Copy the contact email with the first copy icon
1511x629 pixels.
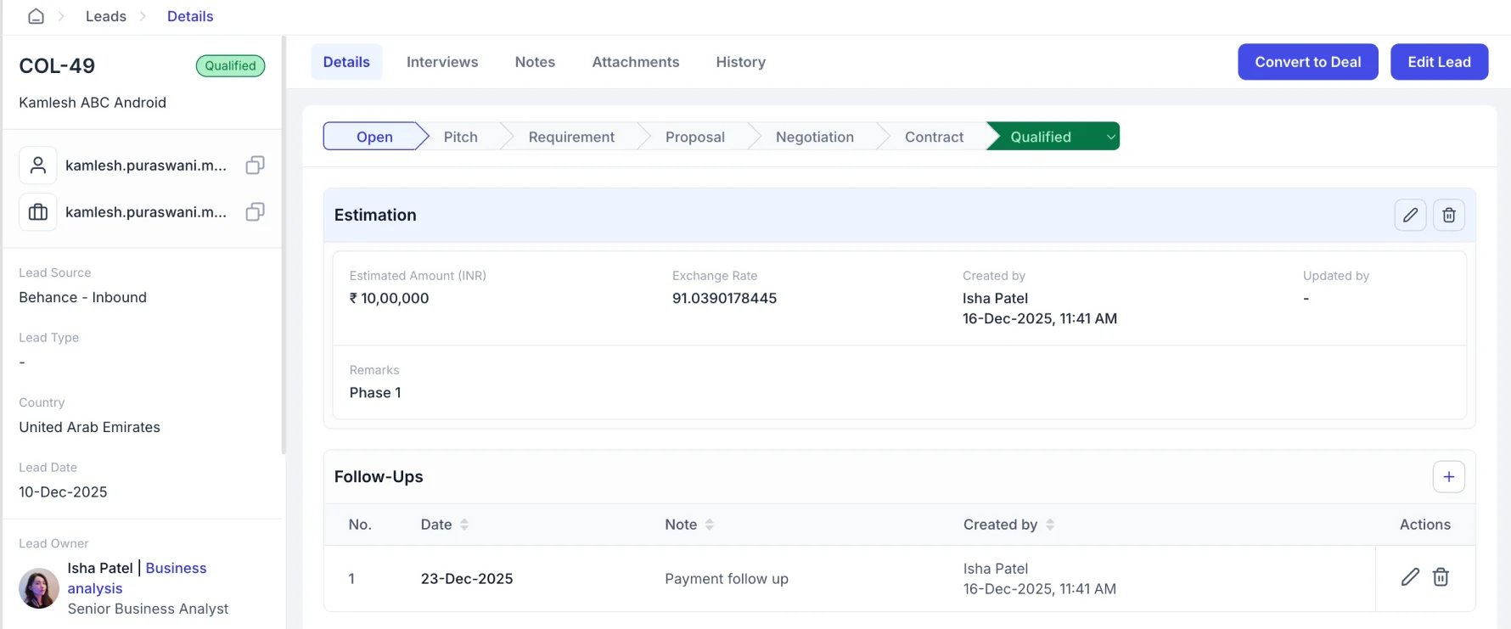pyautogui.click(x=255, y=165)
